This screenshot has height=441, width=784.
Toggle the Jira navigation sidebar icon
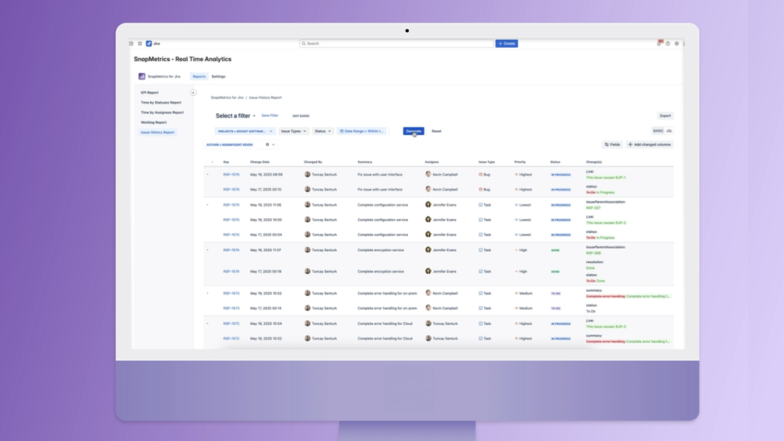pyautogui.click(x=131, y=43)
